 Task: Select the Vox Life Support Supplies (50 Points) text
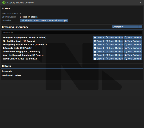(x=23, y=55)
